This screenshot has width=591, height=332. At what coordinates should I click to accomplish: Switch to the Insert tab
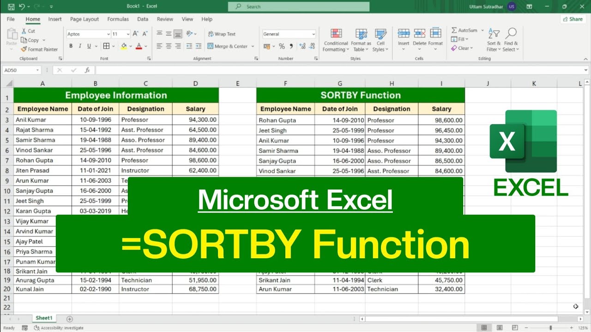(x=55, y=19)
